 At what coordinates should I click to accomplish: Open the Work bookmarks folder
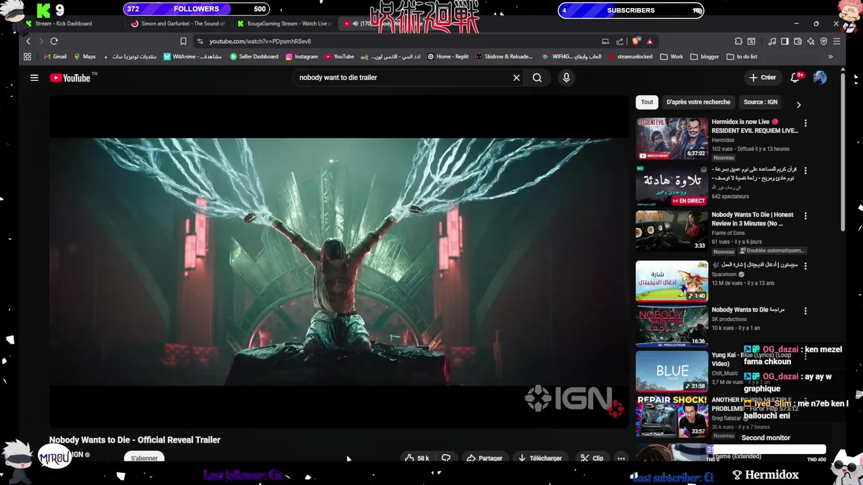click(672, 57)
